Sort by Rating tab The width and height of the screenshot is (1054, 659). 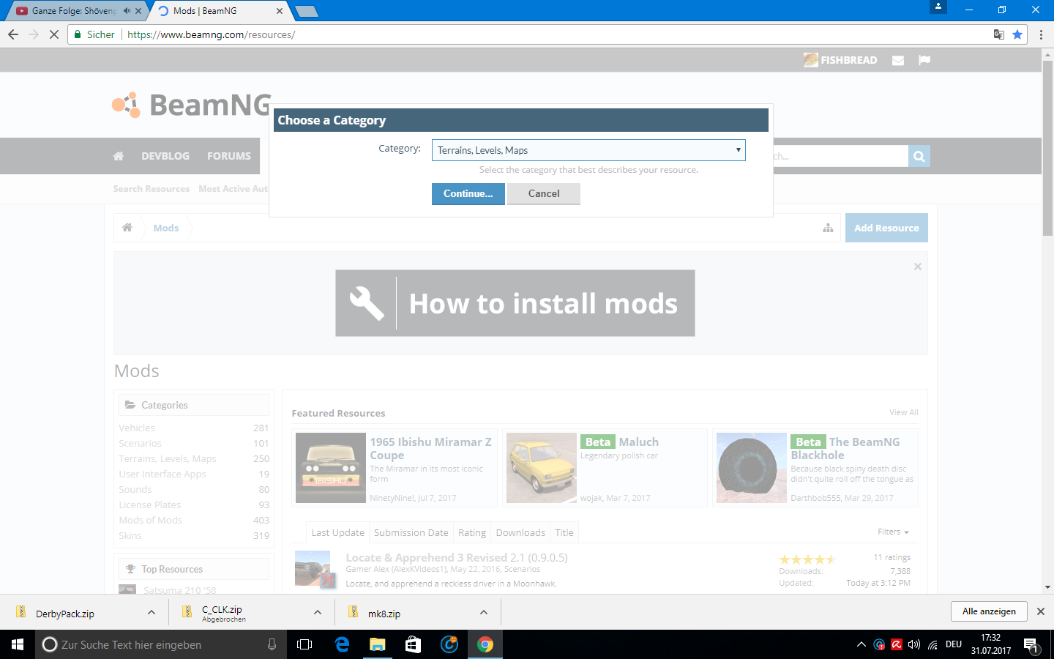pyautogui.click(x=472, y=532)
